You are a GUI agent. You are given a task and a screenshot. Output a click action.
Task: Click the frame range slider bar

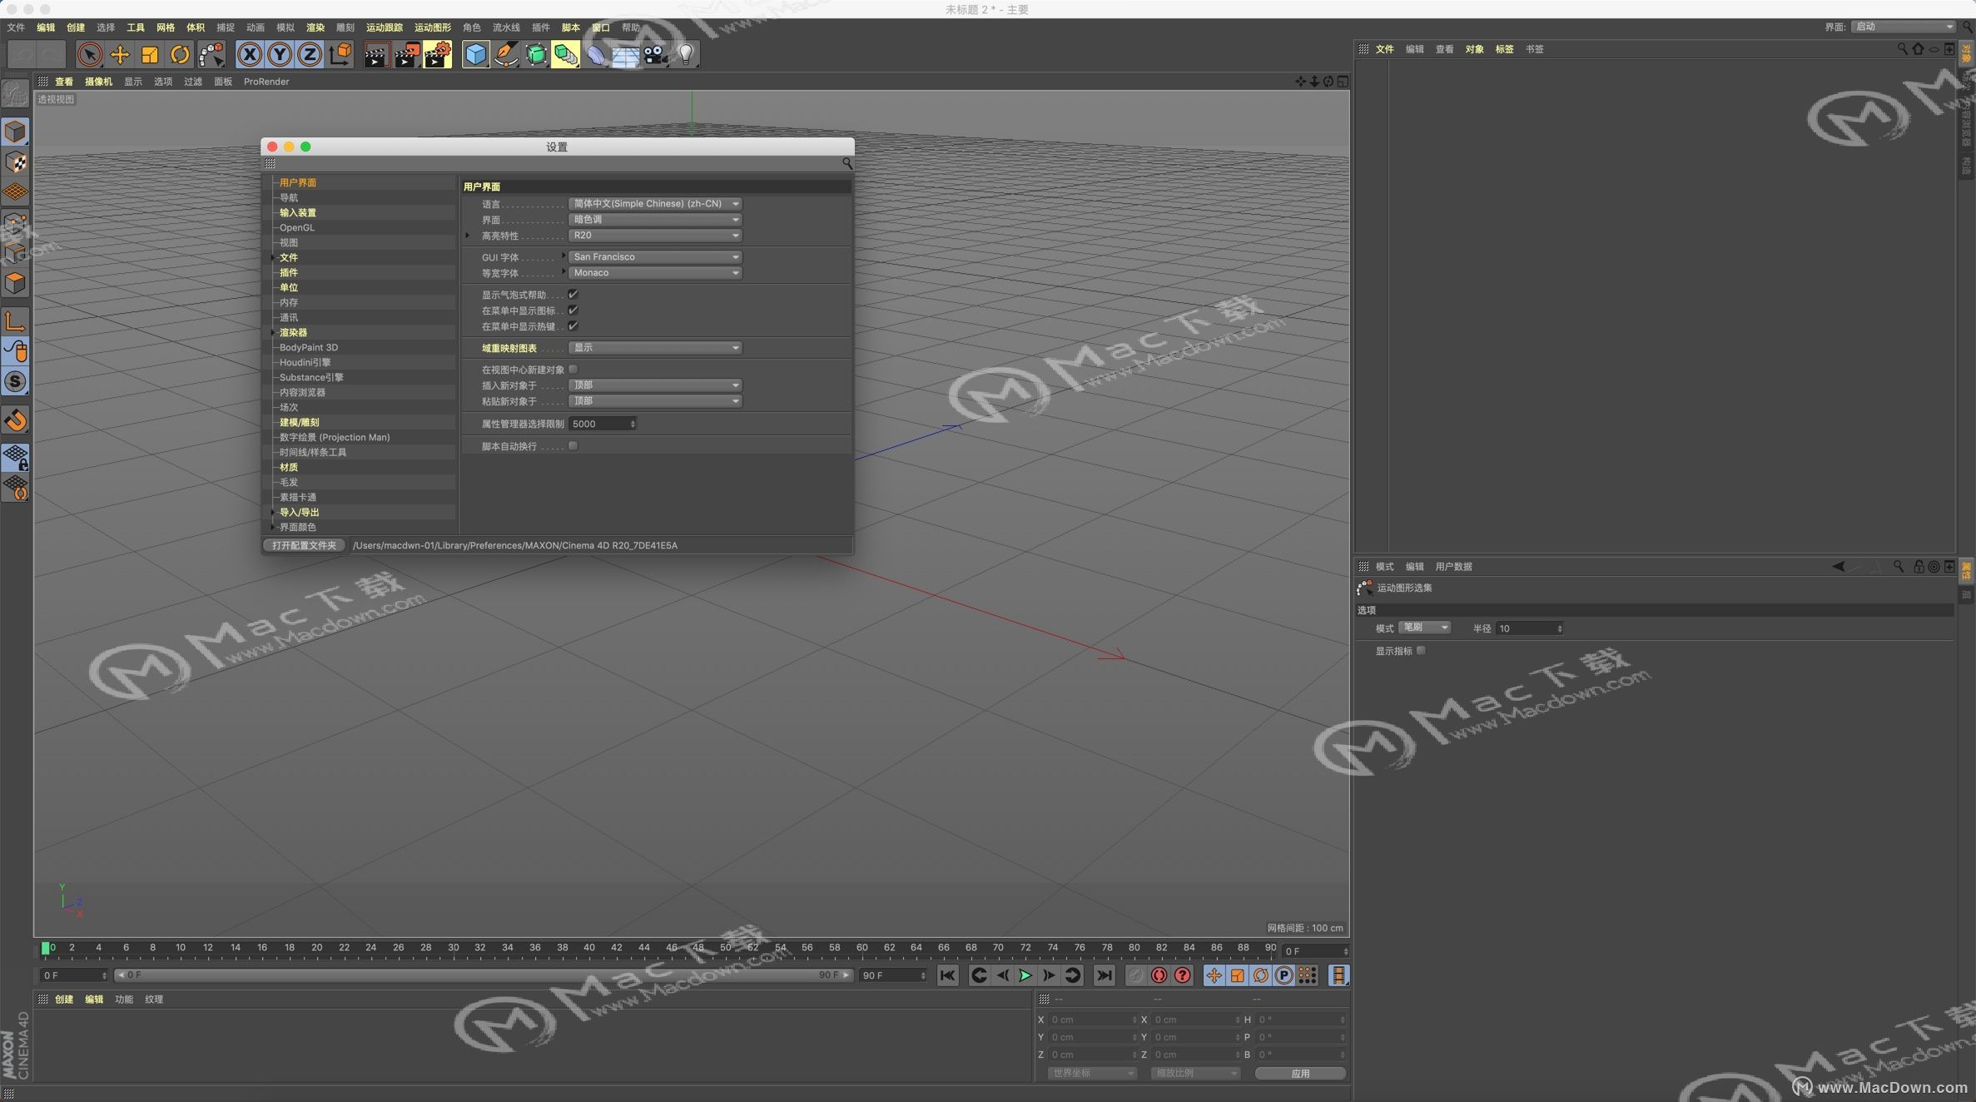[x=484, y=975]
